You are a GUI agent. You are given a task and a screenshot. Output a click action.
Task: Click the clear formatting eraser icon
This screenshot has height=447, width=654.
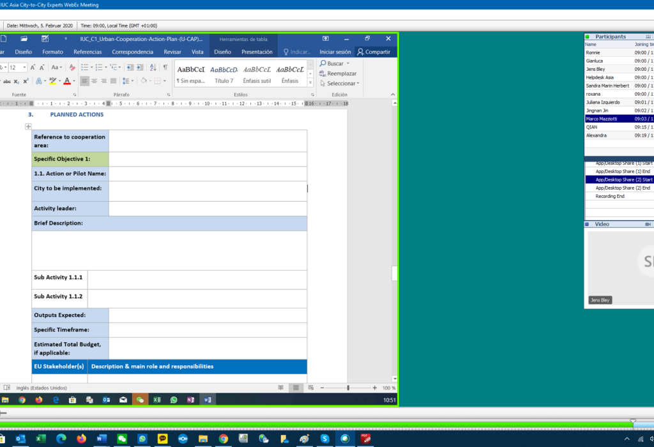pyautogui.click(x=71, y=67)
